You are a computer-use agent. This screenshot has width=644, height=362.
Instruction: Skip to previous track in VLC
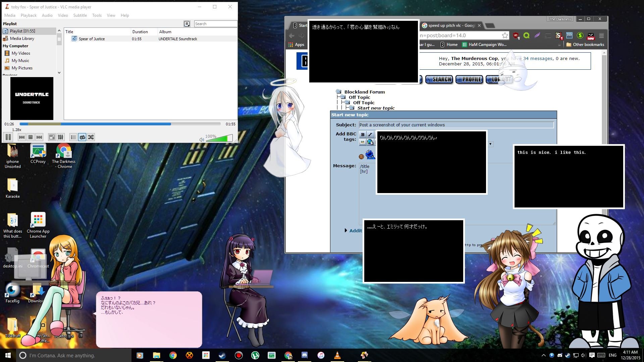coord(22,137)
